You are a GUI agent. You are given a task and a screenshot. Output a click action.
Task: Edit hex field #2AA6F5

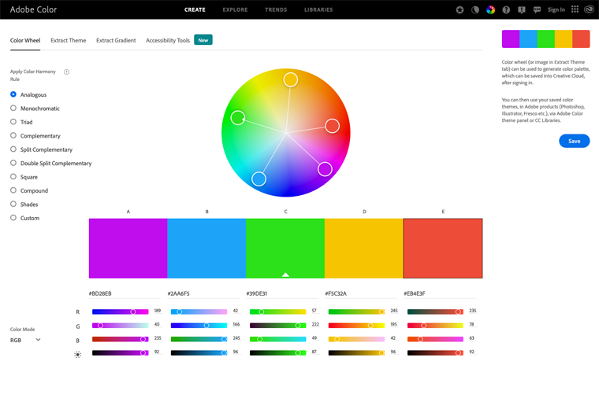(x=203, y=293)
